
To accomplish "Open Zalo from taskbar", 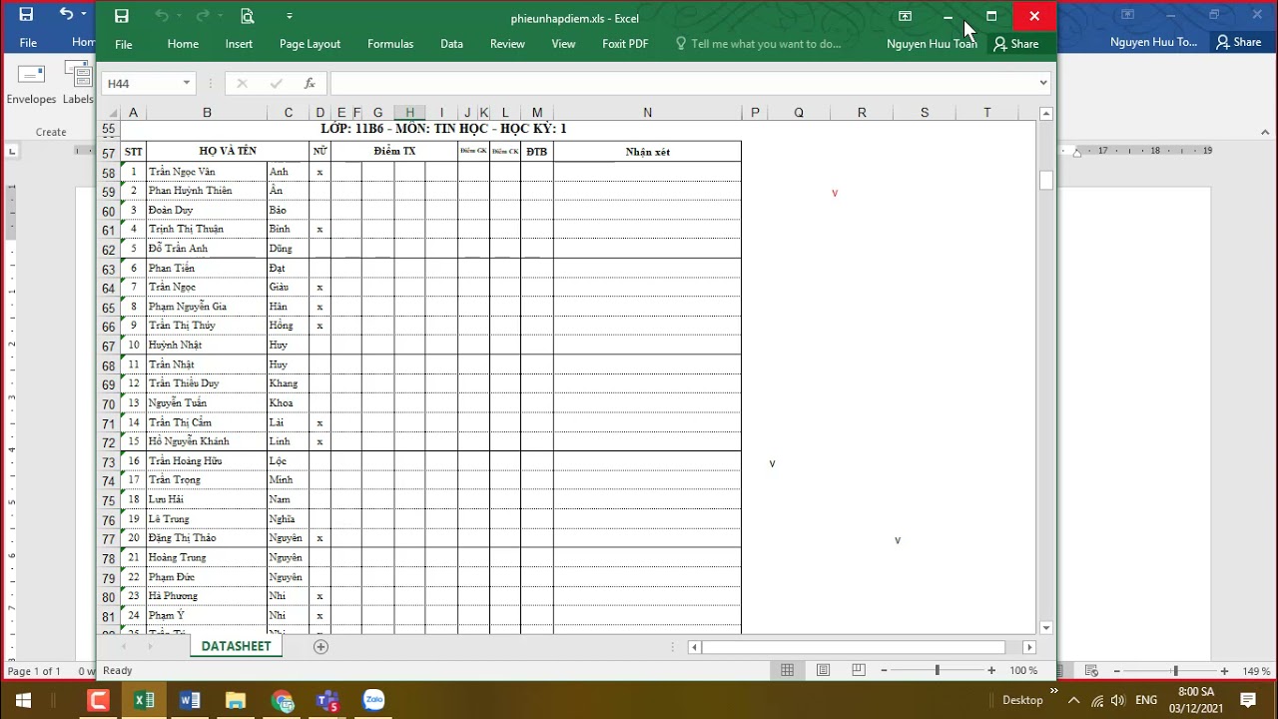I will point(373,700).
